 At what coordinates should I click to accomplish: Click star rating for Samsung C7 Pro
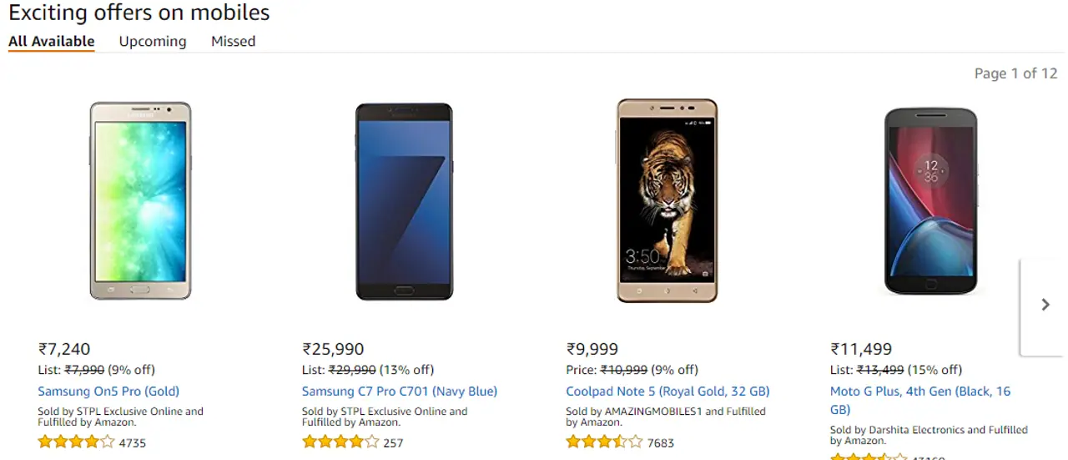pos(340,442)
